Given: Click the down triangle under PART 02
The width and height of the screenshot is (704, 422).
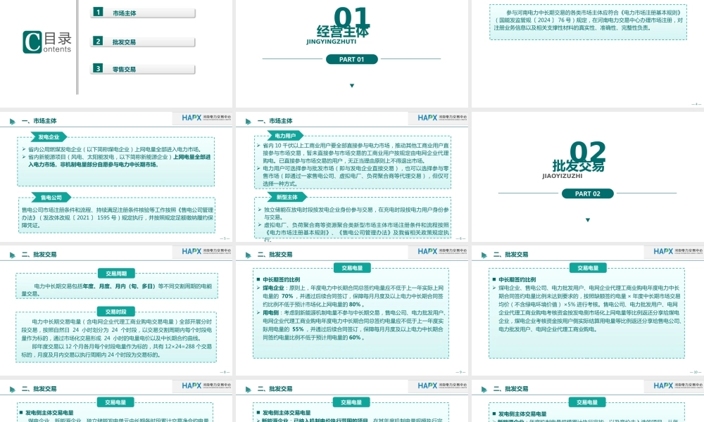Looking at the screenshot, I should click(588, 219).
